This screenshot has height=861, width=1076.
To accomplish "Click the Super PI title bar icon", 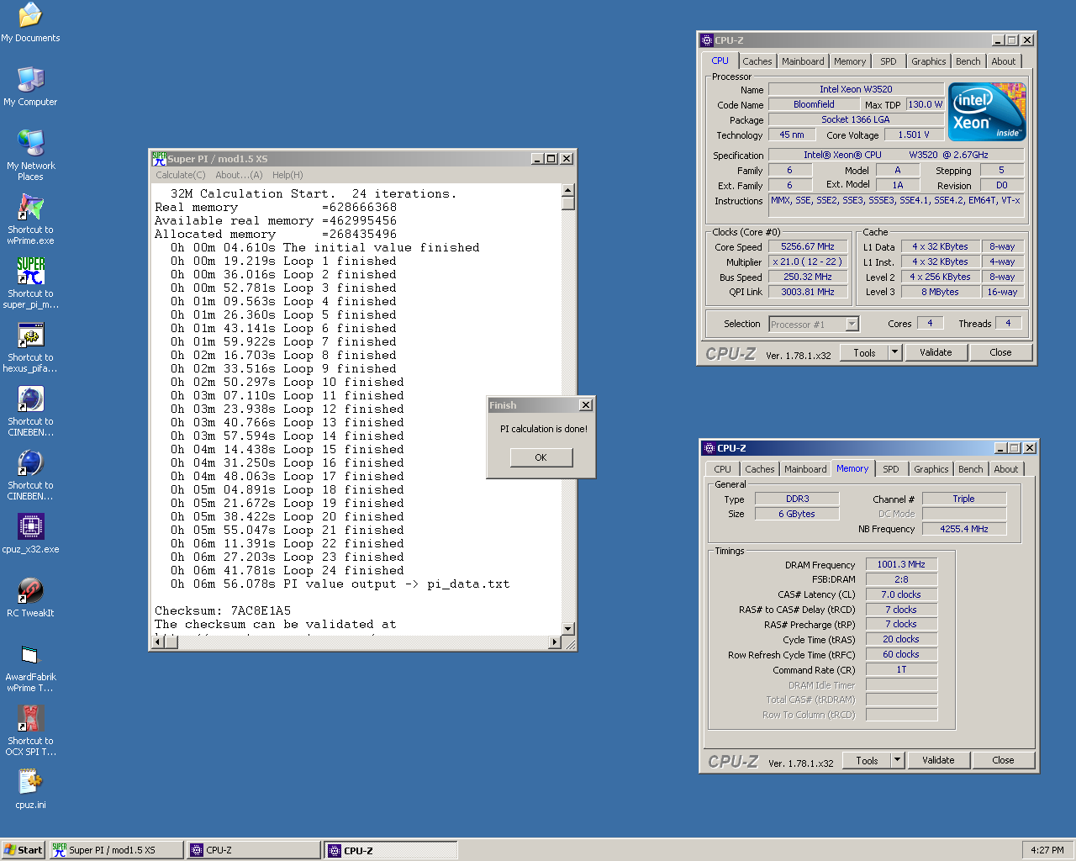I will pyautogui.click(x=159, y=158).
